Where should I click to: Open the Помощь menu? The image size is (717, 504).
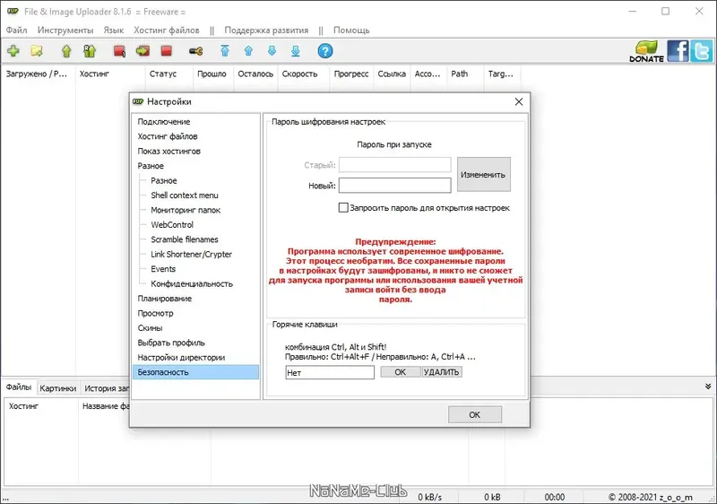click(351, 30)
